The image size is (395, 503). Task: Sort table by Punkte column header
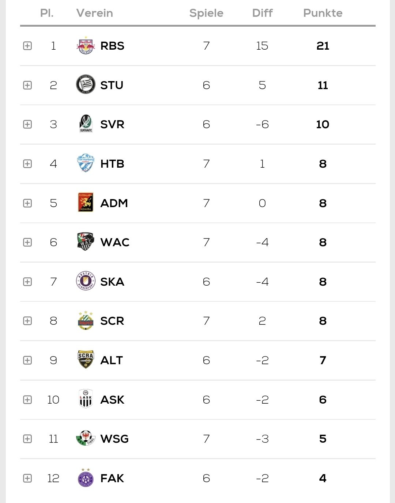[x=323, y=13]
